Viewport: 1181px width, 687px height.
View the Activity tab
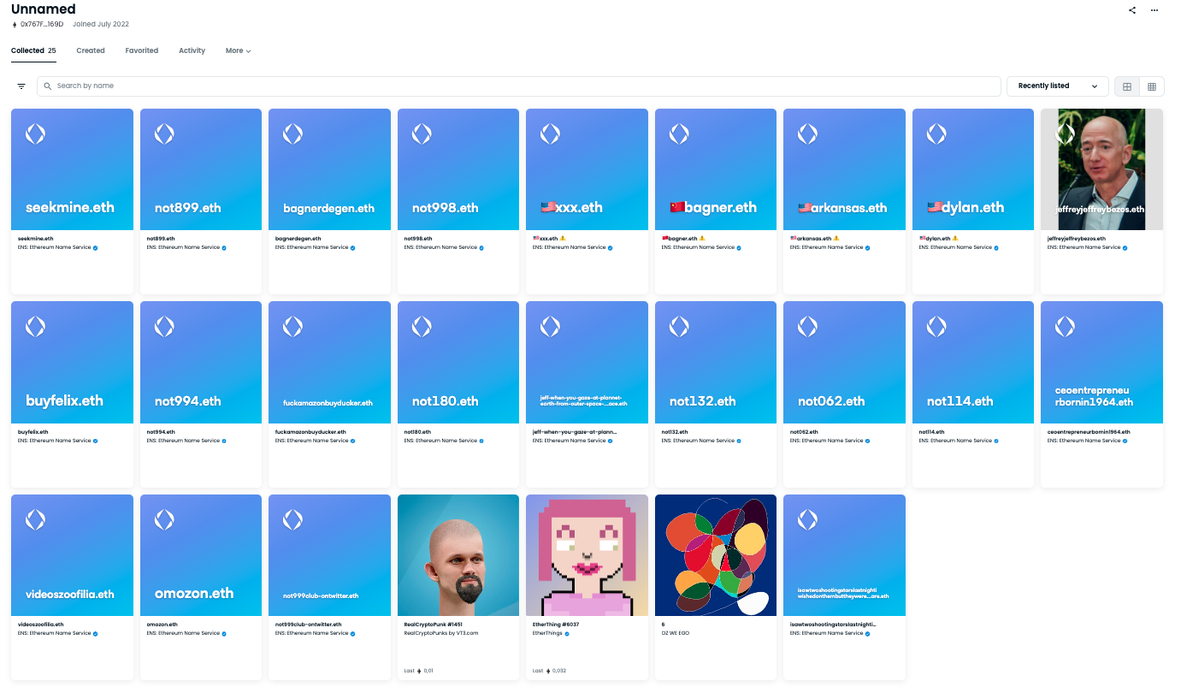tap(192, 50)
